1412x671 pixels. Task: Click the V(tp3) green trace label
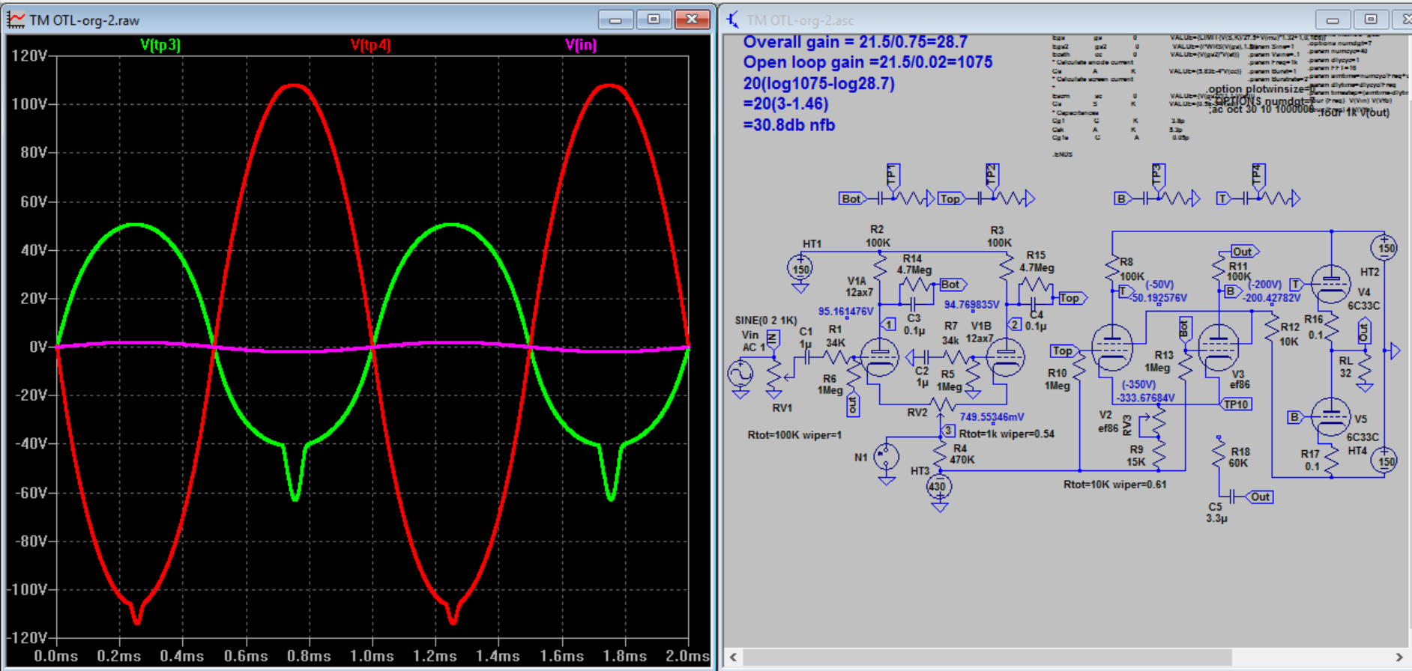point(160,45)
